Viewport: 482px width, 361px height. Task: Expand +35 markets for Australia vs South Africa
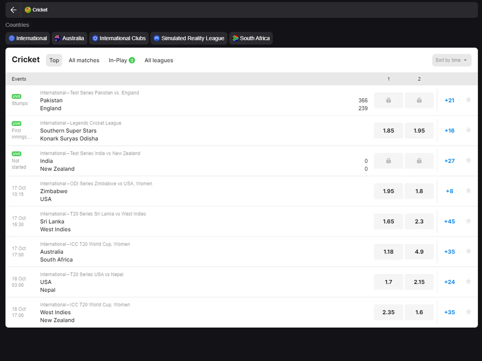[x=449, y=251]
